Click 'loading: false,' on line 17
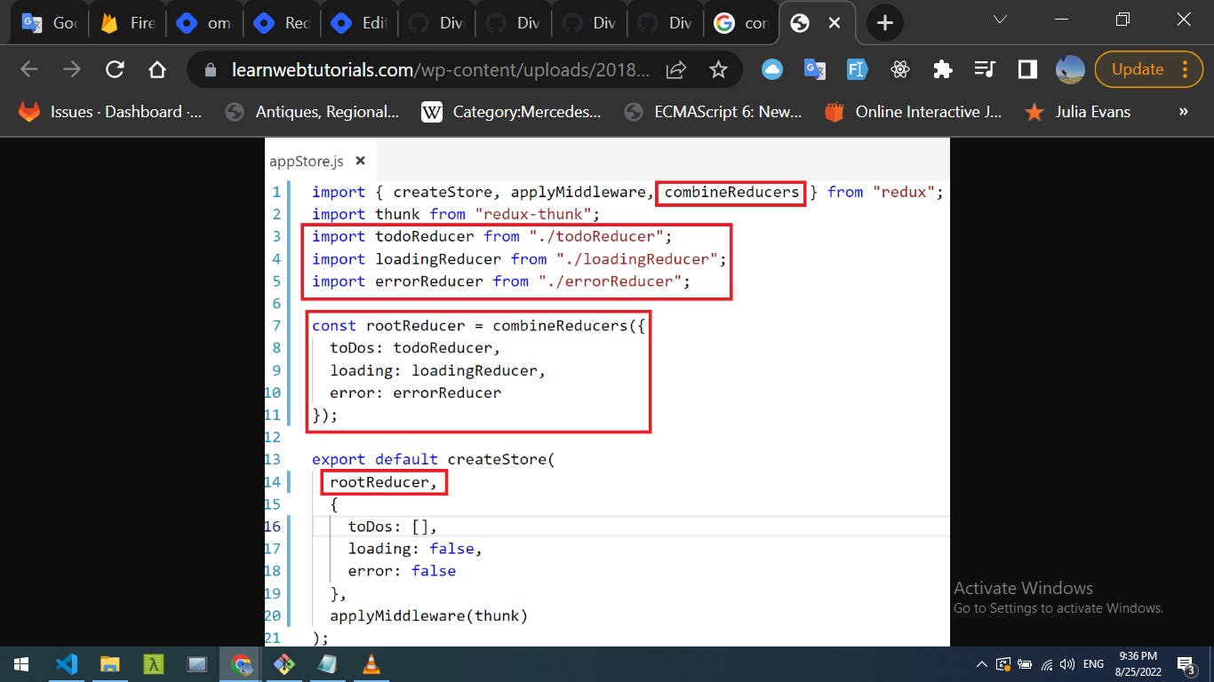The image size is (1214, 682). click(414, 549)
